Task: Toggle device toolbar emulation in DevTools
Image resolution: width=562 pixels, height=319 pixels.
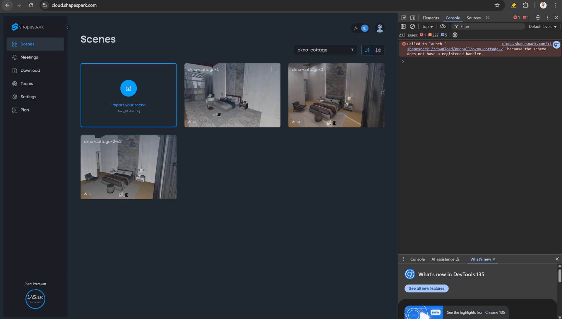Action: [412, 18]
